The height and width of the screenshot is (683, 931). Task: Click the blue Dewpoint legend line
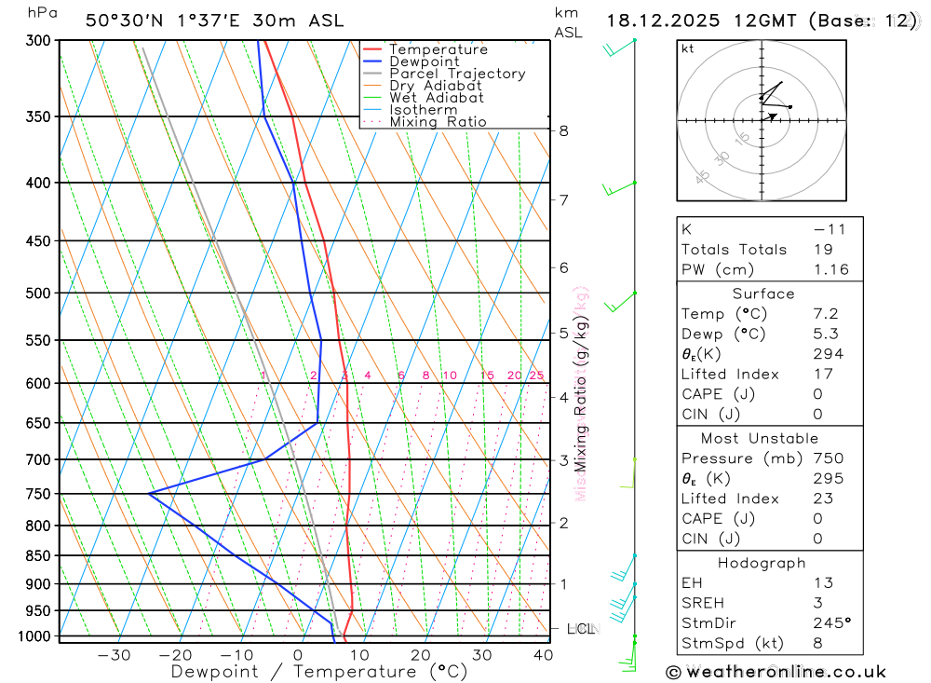(372, 61)
